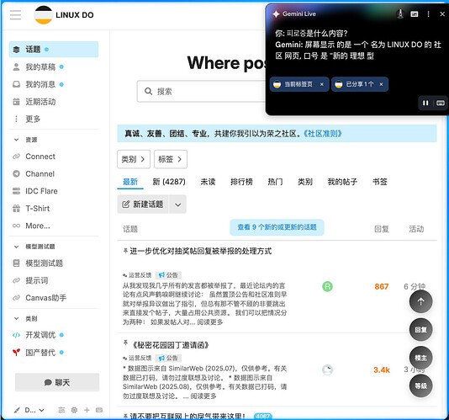Click the sidebar keyboard shortcuts icon
This screenshot has width=449, height=420.
pyautogui.click(x=99, y=410)
